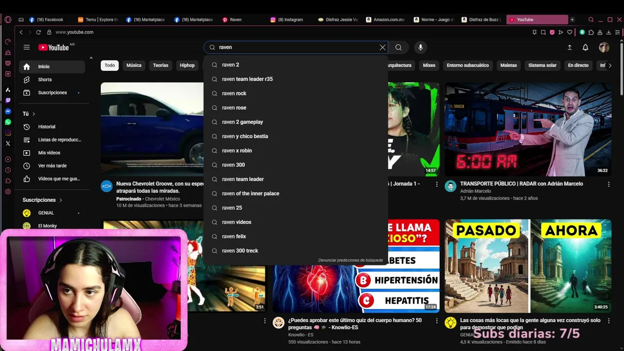The height and width of the screenshot is (351, 624).
Task: Click inside the search field containing 'raven'
Action: [x=295, y=47]
